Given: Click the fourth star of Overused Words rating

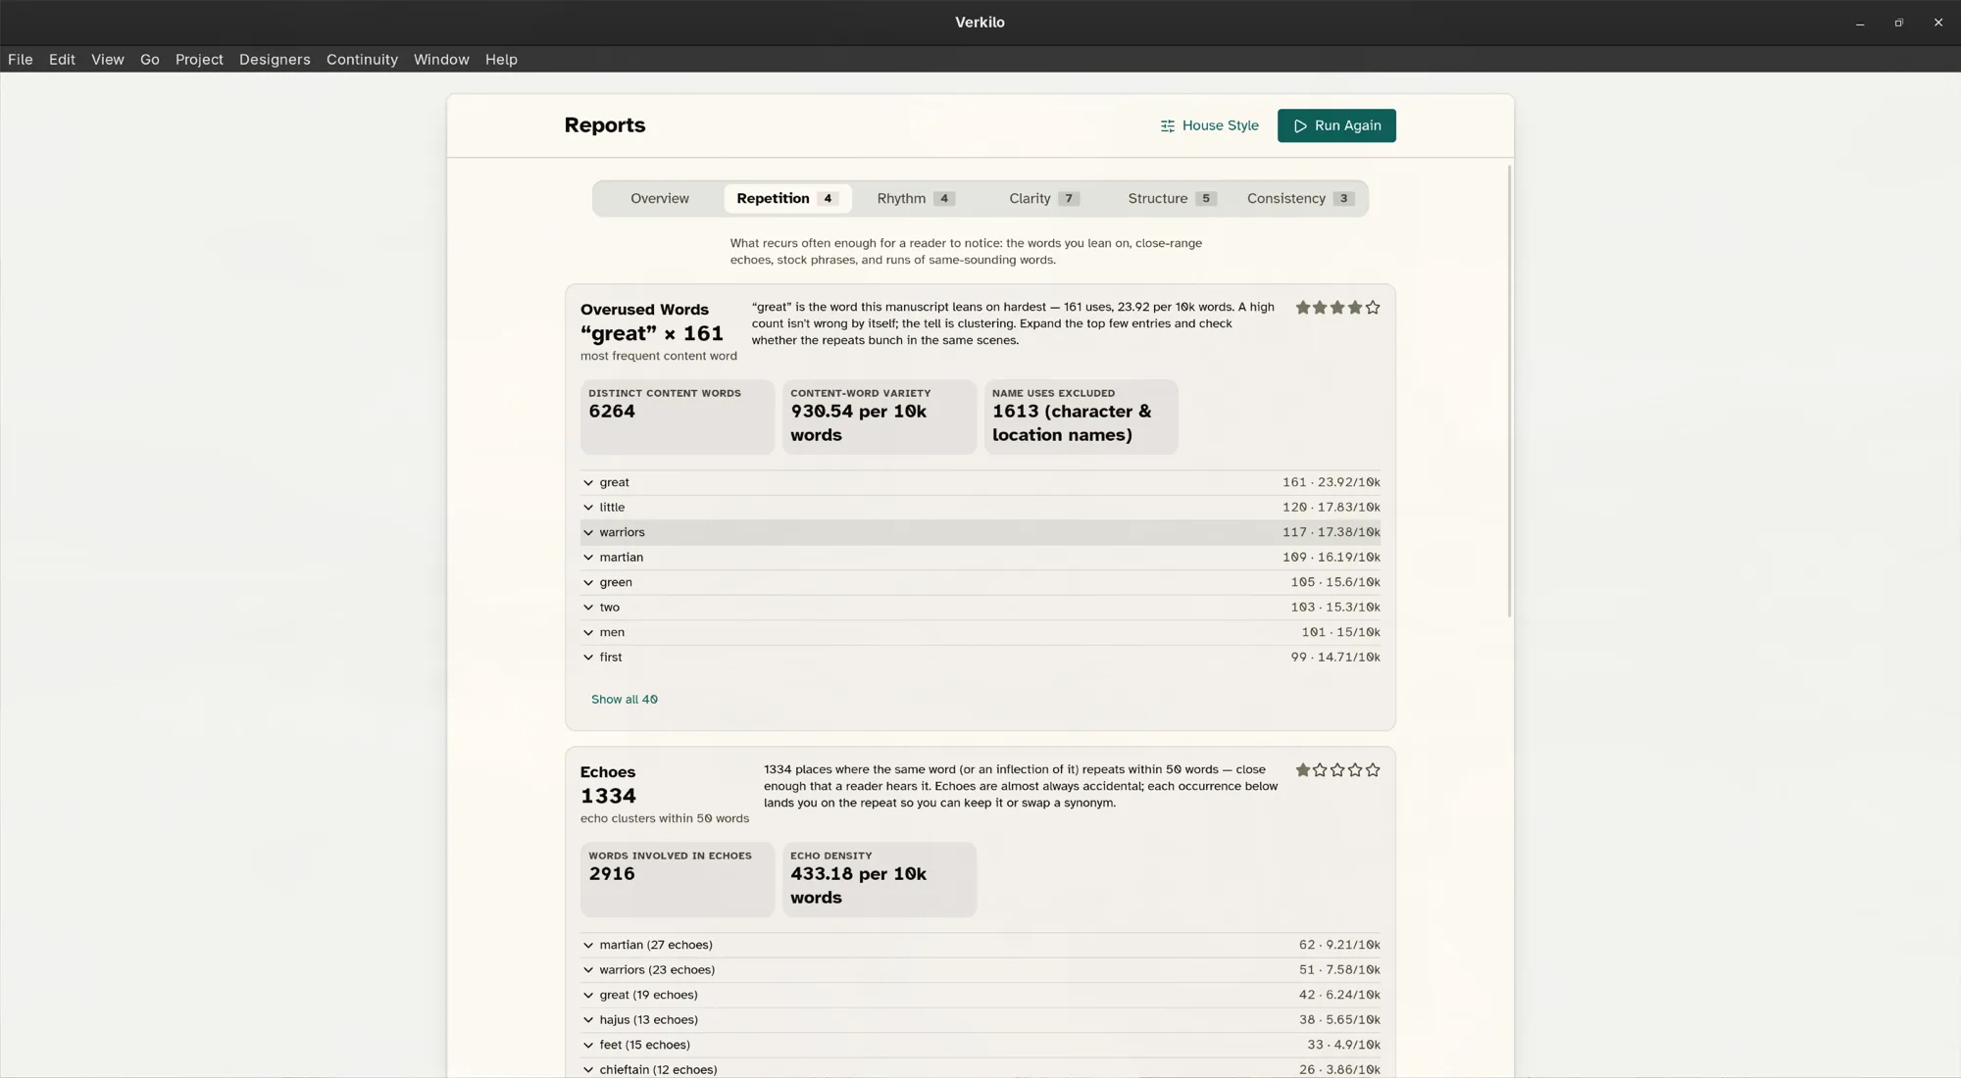Looking at the screenshot, I should 1355,308.
